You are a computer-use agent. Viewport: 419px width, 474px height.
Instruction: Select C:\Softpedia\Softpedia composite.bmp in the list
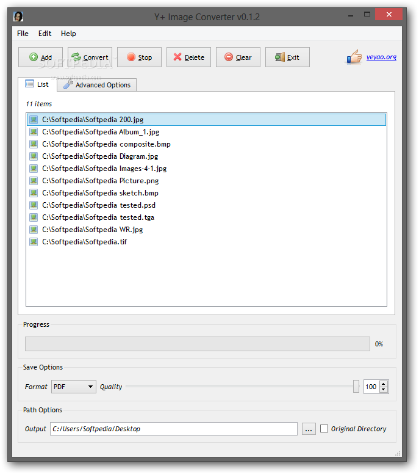point(207,144)
